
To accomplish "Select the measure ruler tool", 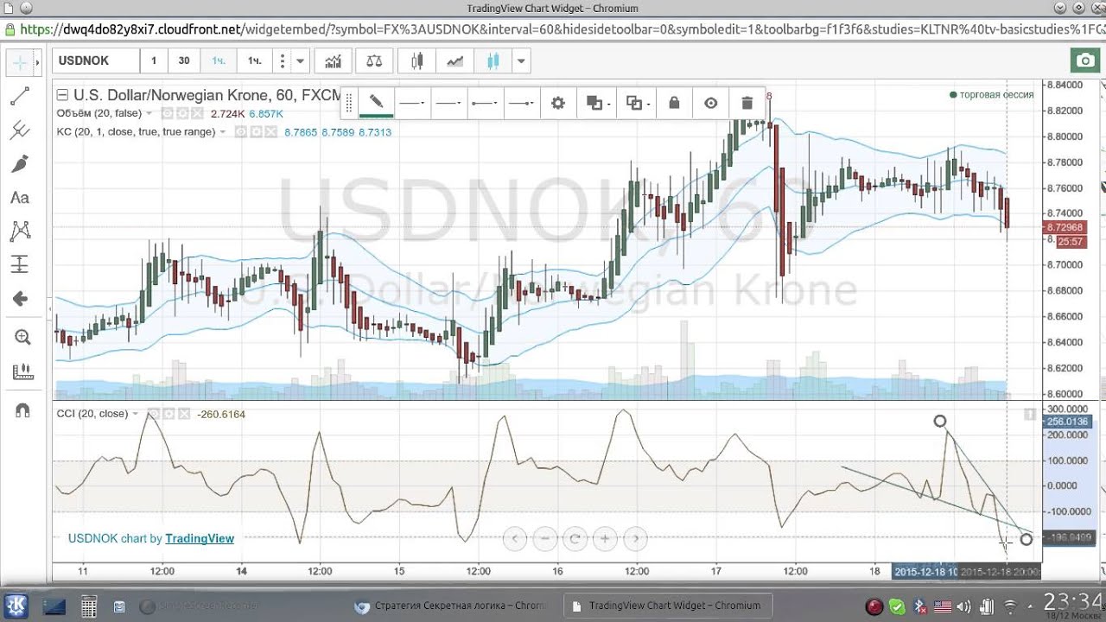I will pos(22,372).
